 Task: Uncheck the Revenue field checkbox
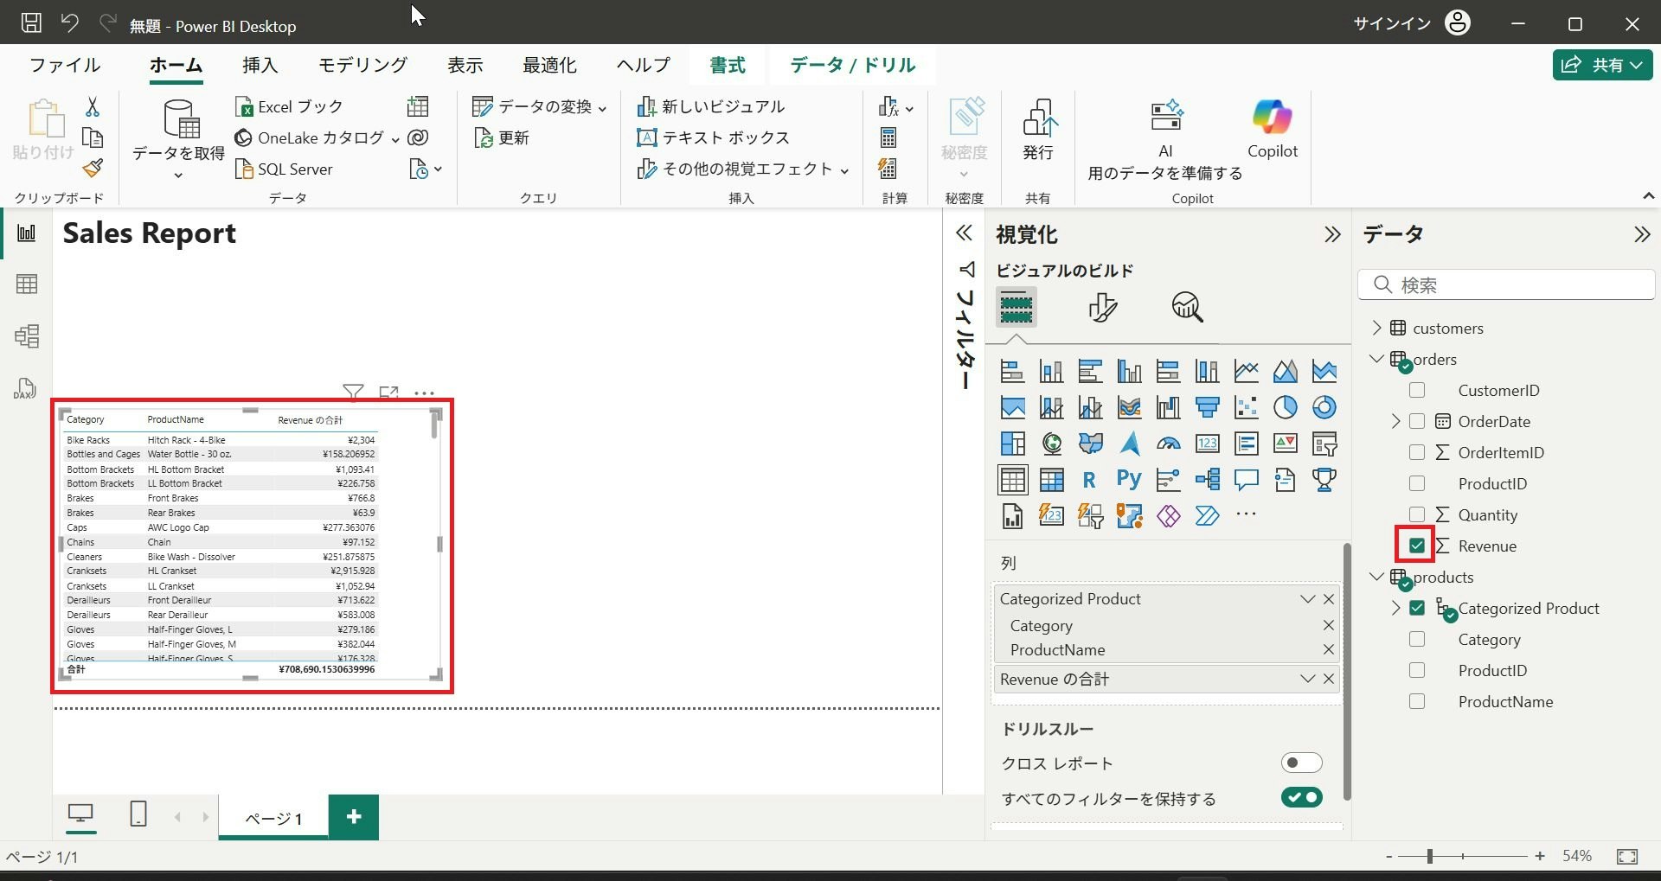pyautogui.click(x=1417, y=546)
